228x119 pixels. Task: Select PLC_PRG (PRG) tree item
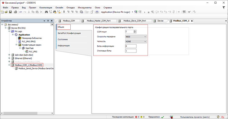[x=29, y=41]
